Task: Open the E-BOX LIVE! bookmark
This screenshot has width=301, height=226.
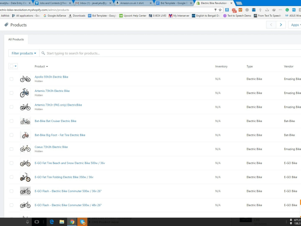Action: (x=158, y=16)
